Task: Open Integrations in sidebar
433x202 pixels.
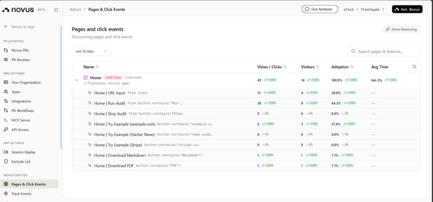Action: point(21,101)
